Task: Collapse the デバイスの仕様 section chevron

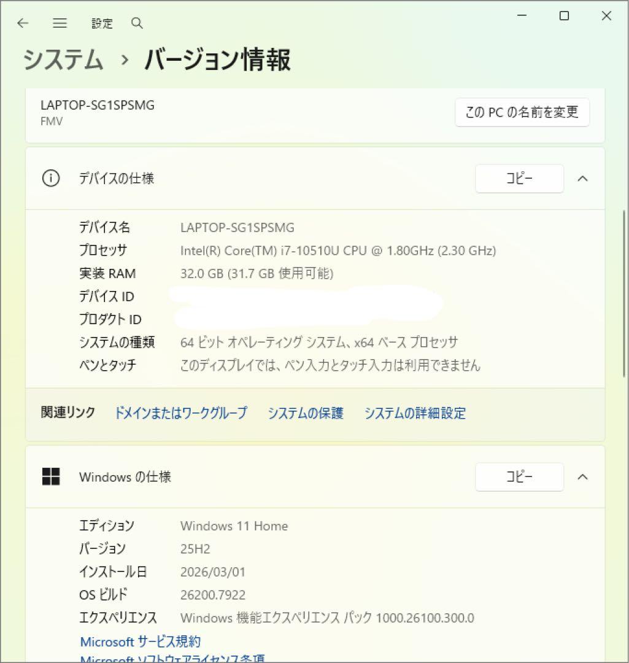Action: click(x=582, y=179)
